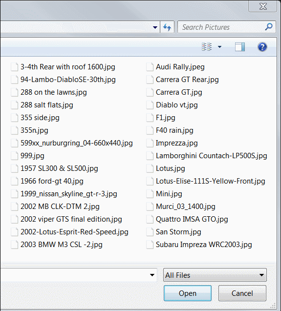Close the dialog with the X button

(263, 6)
